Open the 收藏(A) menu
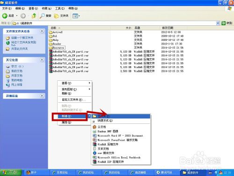Screen dimensions: 234x176 click(x=46, y=8)
